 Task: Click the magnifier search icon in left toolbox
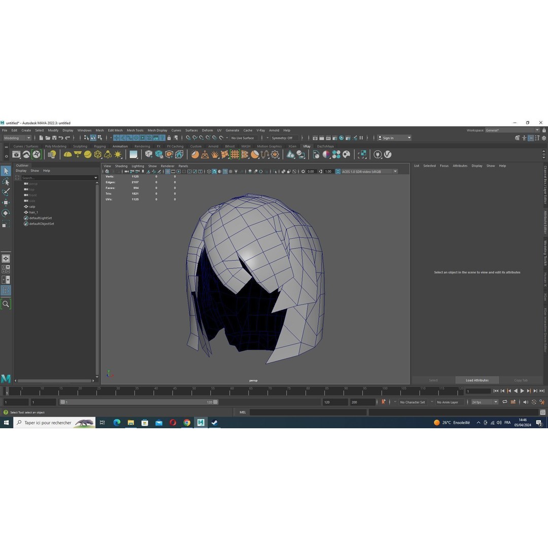[6, 304]
